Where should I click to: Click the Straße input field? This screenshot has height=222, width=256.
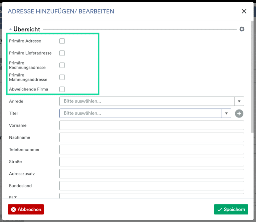[151, 161]
